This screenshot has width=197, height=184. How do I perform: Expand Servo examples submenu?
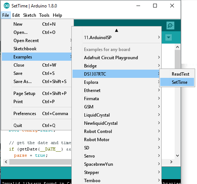[x=116, y=156]
